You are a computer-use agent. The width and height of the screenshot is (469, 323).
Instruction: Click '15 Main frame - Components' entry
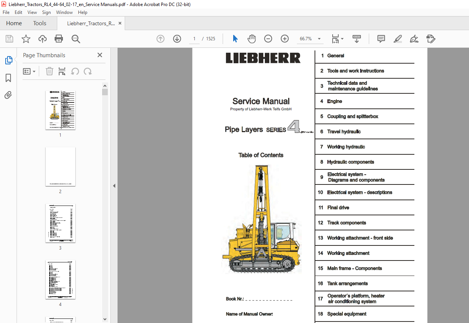(x=350, y=268)
